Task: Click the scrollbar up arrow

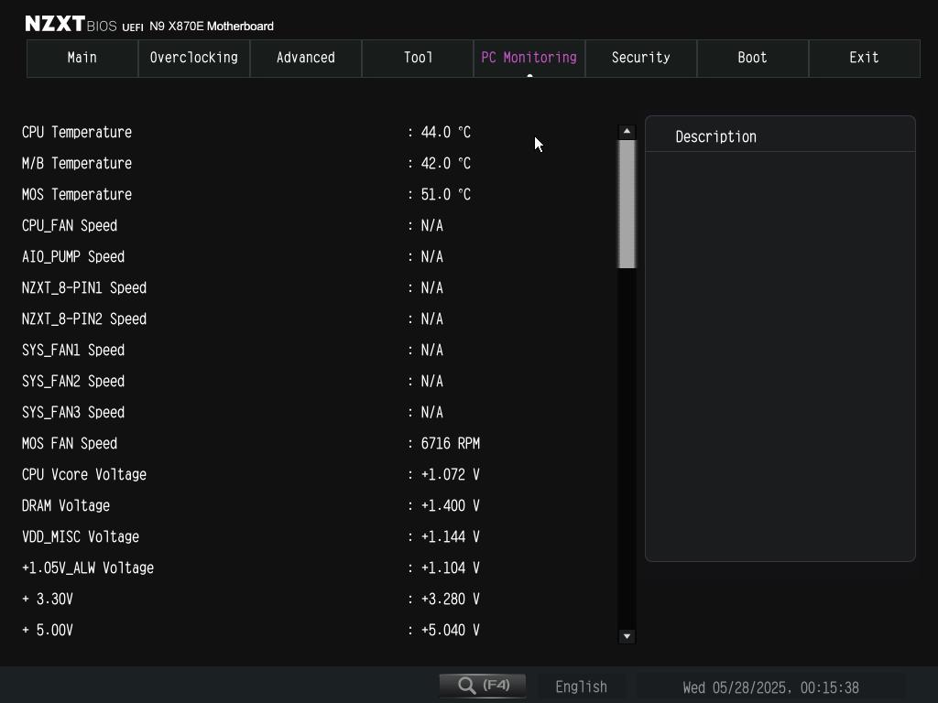Action: tap(627, 132)
